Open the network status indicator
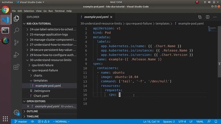 [x=205, y=2]
